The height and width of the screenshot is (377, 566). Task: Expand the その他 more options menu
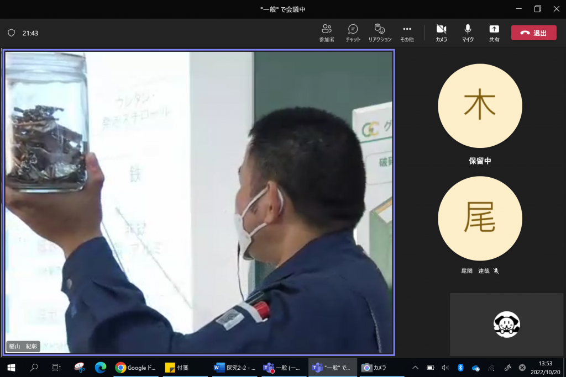407,33
